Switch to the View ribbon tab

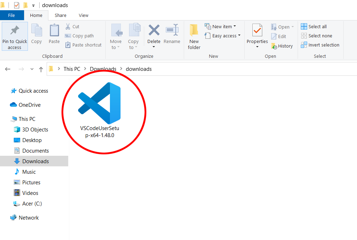click(x=83, y=15)
